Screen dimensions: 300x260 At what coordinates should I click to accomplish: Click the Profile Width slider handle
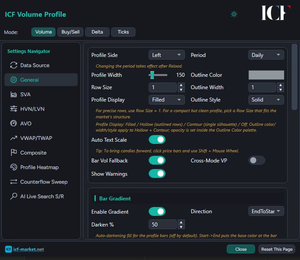152,75
